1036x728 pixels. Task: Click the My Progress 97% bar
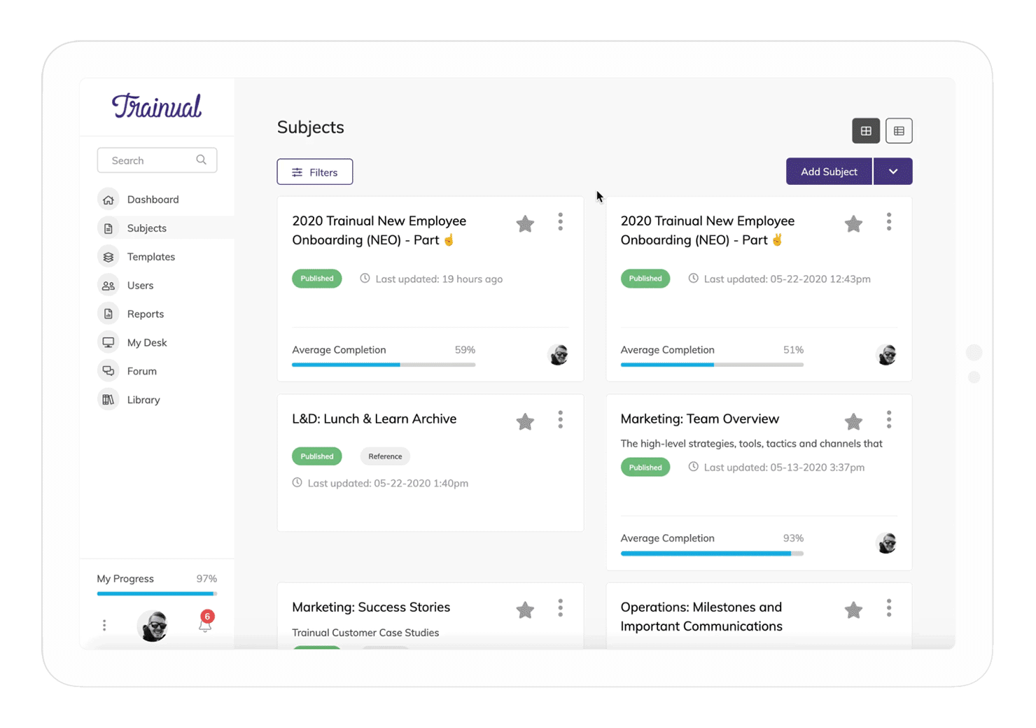coord(157,594)
